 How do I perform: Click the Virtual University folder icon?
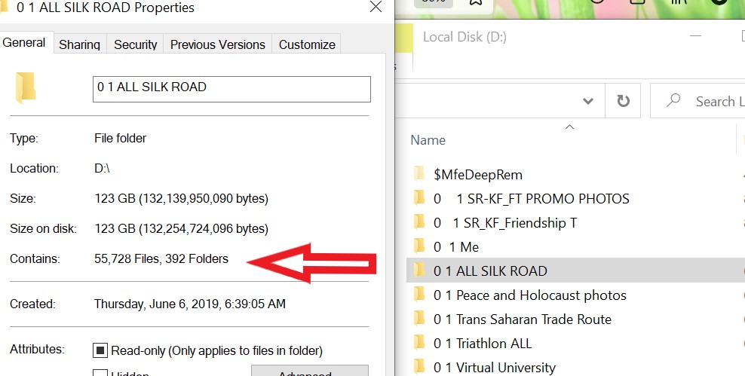(419, 367)
